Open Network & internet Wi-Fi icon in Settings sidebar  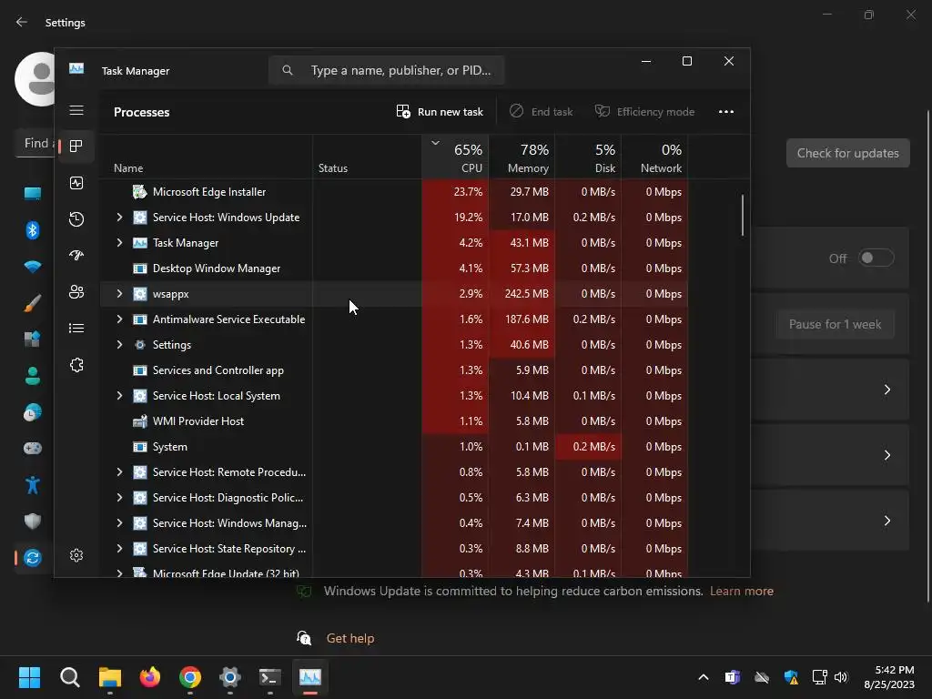33,267
